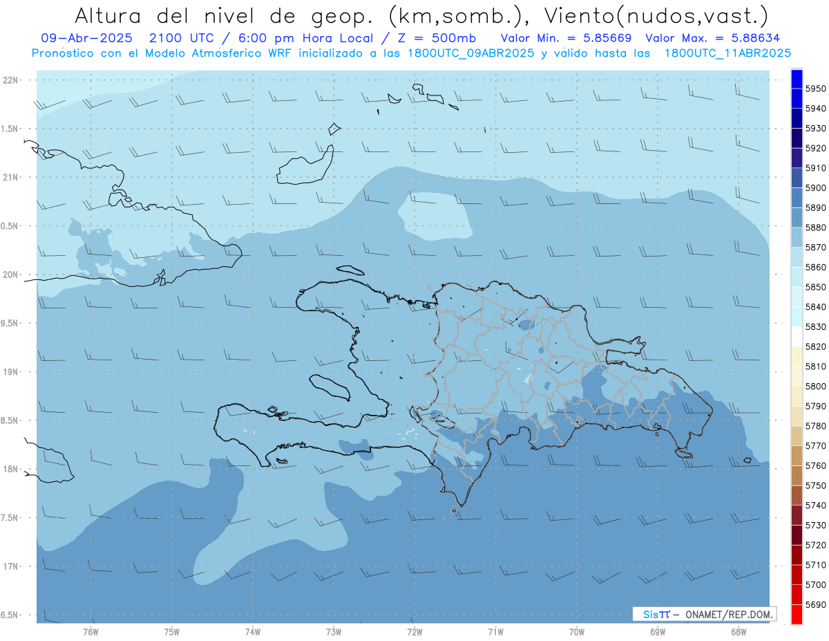Click the bright red bottom swatch of the color legend
829x641 pixels.
(x=797, y=614)
